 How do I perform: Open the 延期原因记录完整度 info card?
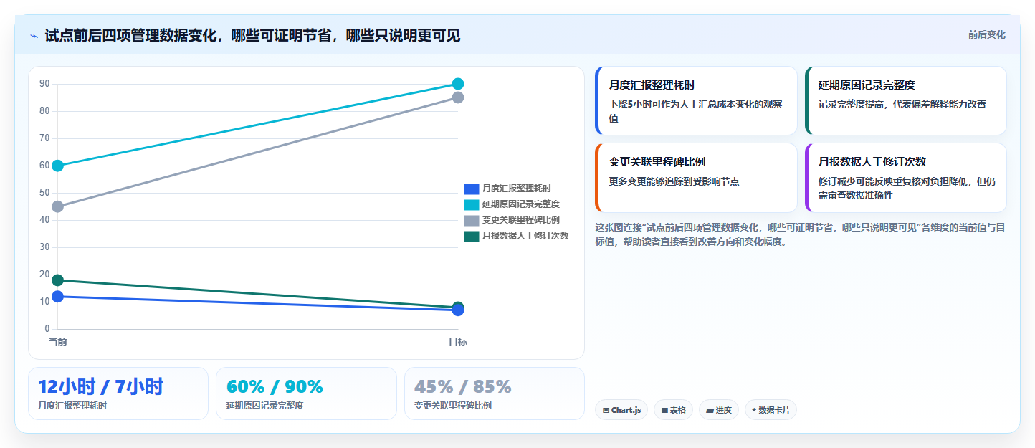click(x=905, y=100)
